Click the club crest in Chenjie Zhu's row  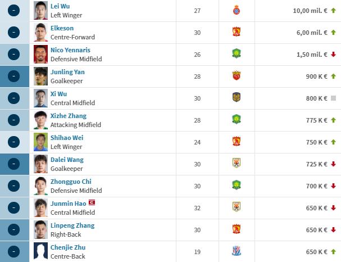(x=236, y=251)
